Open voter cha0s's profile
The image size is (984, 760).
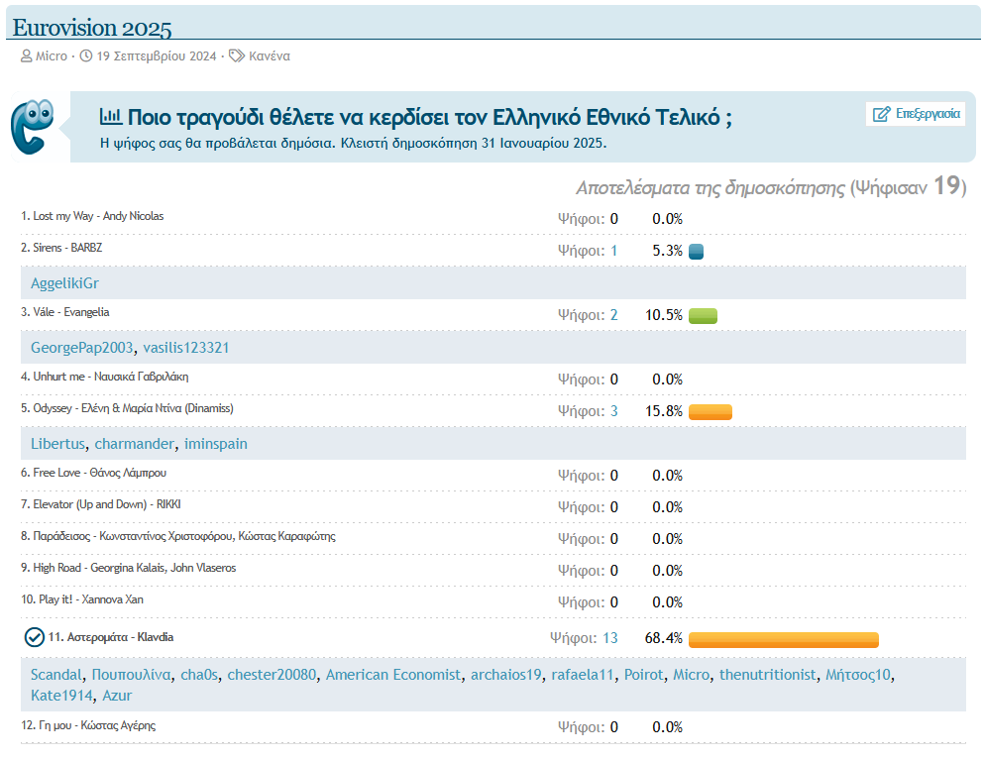pyautogui.click(x=199, y=675)
